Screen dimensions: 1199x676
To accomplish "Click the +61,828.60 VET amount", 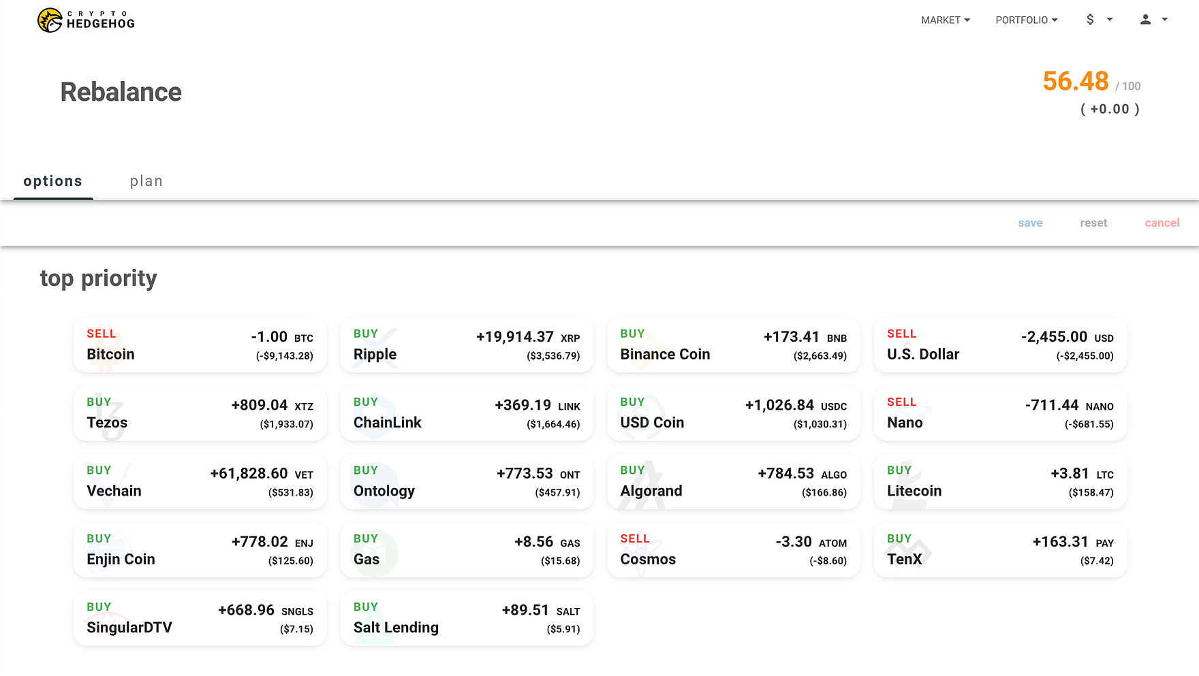I will coord(262,474).
